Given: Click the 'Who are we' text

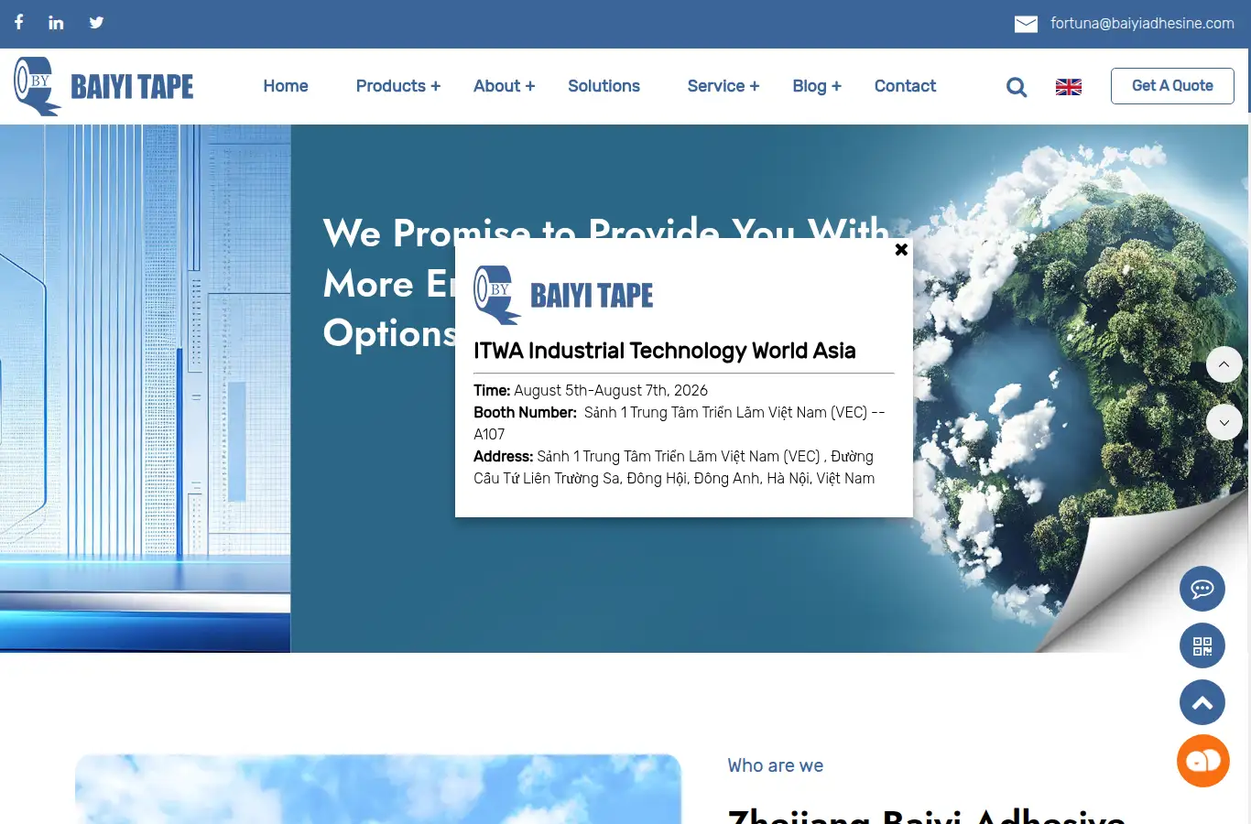Looking at the screenshot, I should 776,765.
